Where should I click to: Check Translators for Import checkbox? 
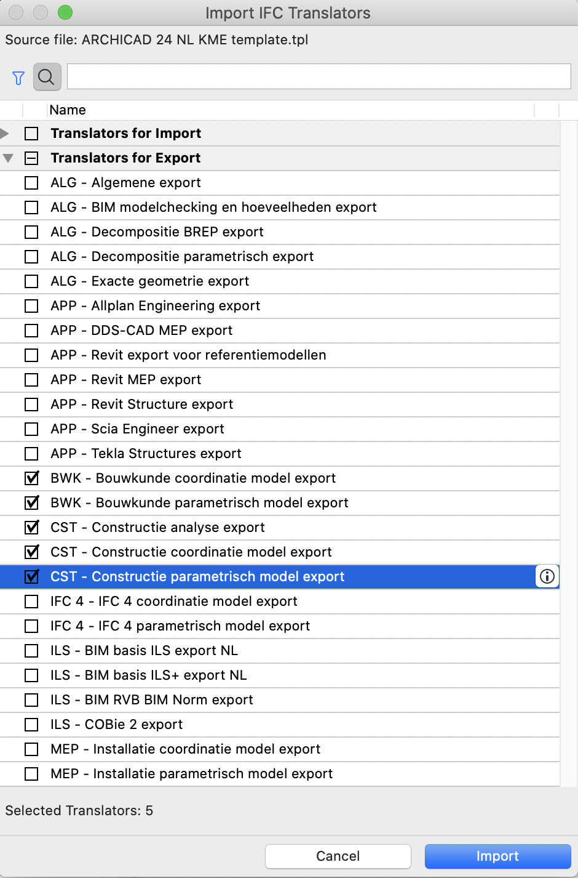31,134
